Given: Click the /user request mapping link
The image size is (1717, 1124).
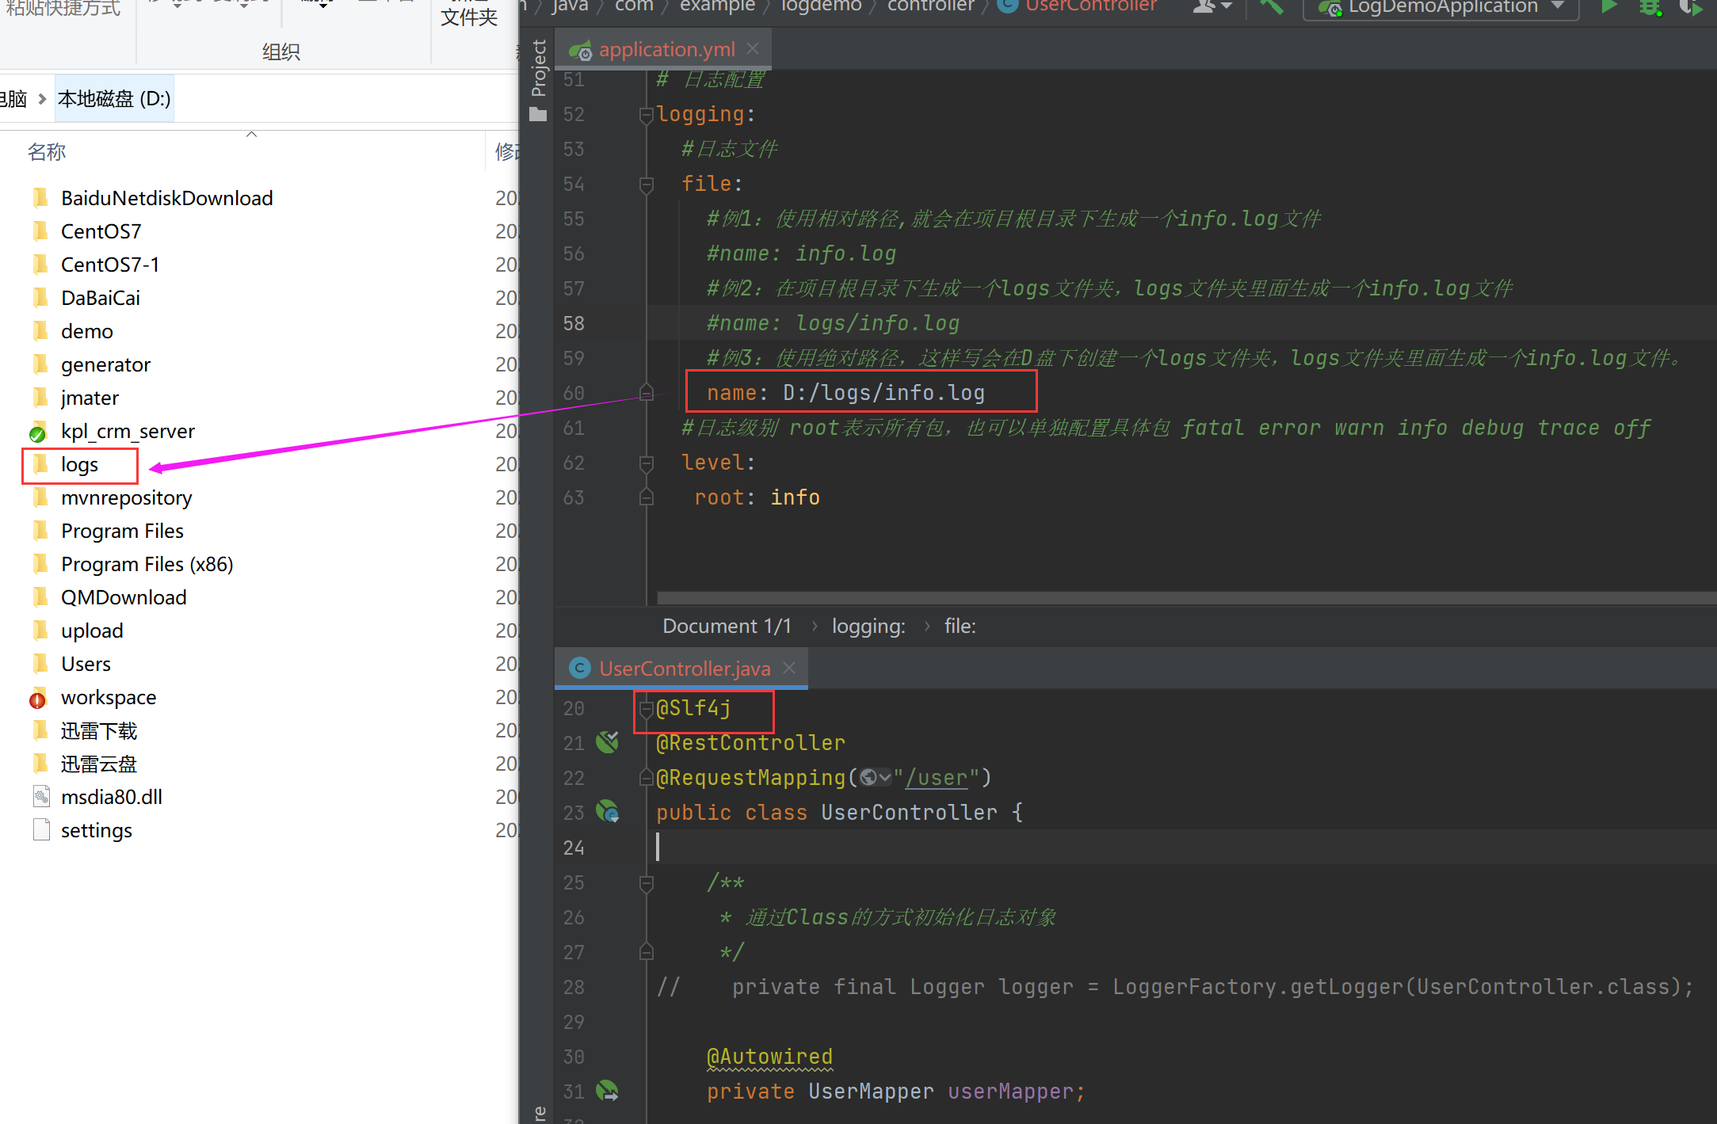Looking at the screenshot, I should (937, 778).
